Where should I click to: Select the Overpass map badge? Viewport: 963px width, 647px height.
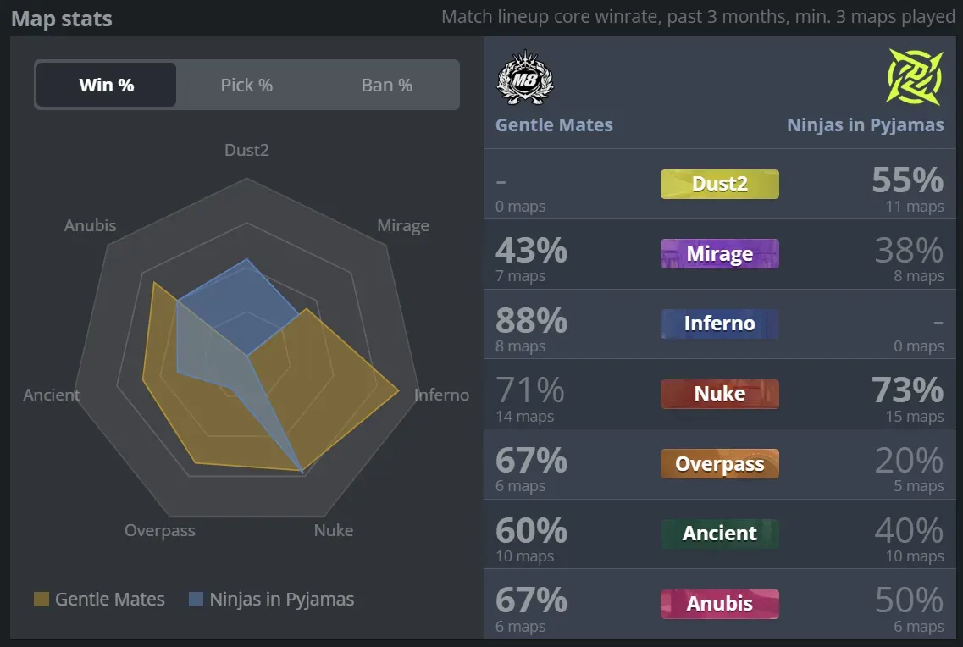point(719,463)
